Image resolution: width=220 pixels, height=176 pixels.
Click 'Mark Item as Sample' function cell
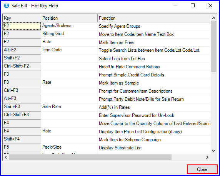click(154, 83)
